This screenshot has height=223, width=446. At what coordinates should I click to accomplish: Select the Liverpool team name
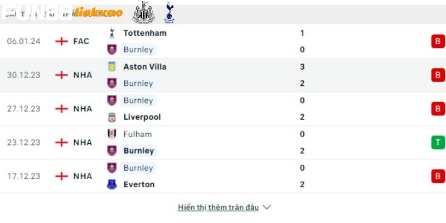142,117
